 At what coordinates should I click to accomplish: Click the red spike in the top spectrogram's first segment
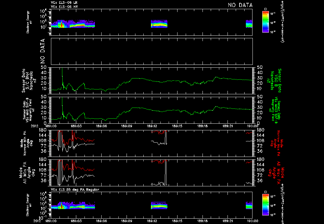pos(61,24)
